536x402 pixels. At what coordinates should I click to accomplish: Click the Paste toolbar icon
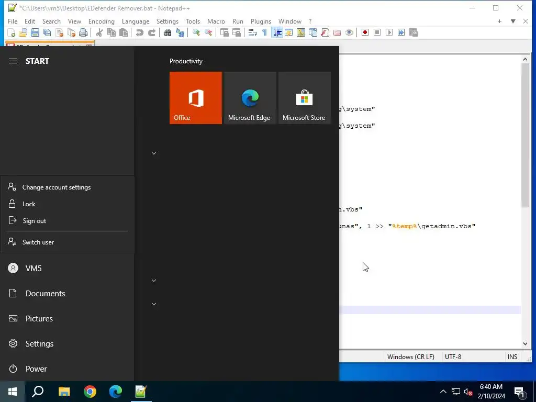click(124, 32)
